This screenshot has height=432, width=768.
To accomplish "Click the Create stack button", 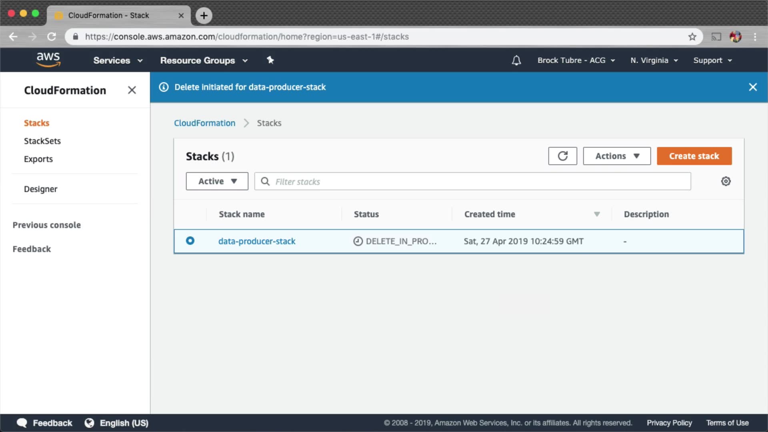I will [x=694, y=156].
